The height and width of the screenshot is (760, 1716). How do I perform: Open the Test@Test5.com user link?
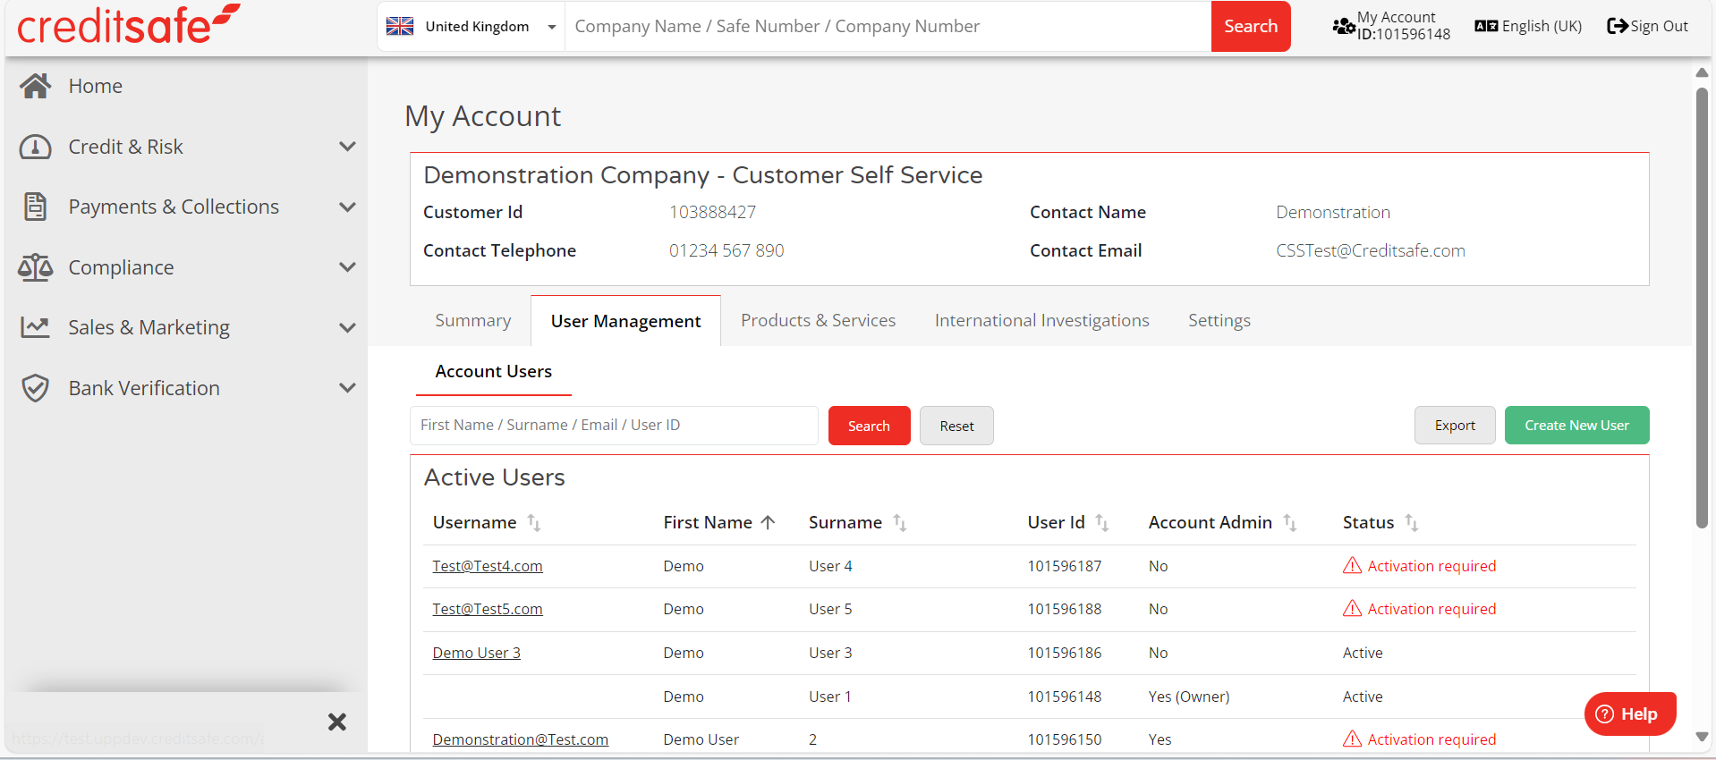point(488,609)
